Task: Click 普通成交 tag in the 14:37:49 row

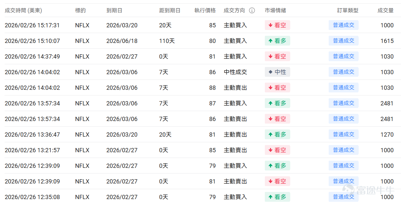Action: 344,56
